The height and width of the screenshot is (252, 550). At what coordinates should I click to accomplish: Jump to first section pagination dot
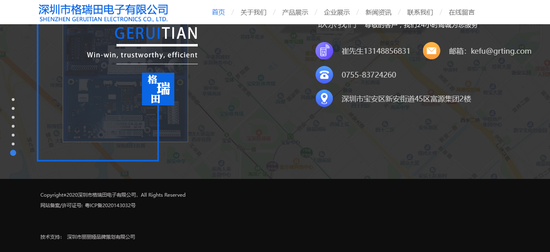[x=13, y=99]
